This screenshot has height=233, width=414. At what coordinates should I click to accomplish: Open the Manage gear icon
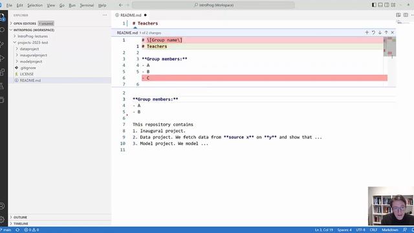(x=2, y=219)
